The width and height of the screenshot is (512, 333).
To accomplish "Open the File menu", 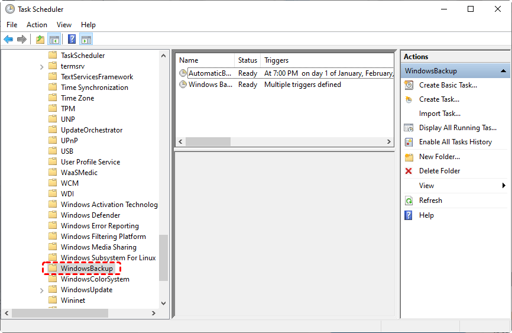I will [x=12, y=25].
